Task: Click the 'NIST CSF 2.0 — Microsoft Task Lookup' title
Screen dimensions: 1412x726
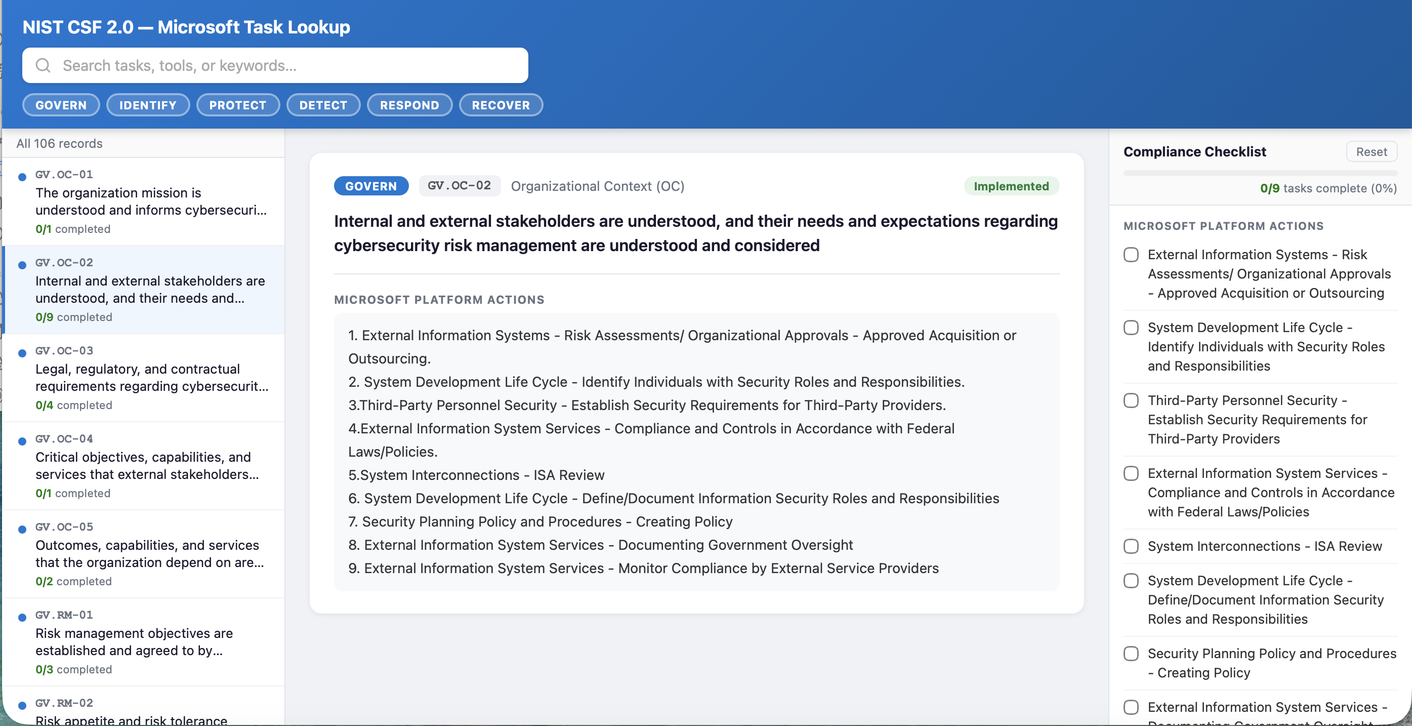Action: [186, 27]
